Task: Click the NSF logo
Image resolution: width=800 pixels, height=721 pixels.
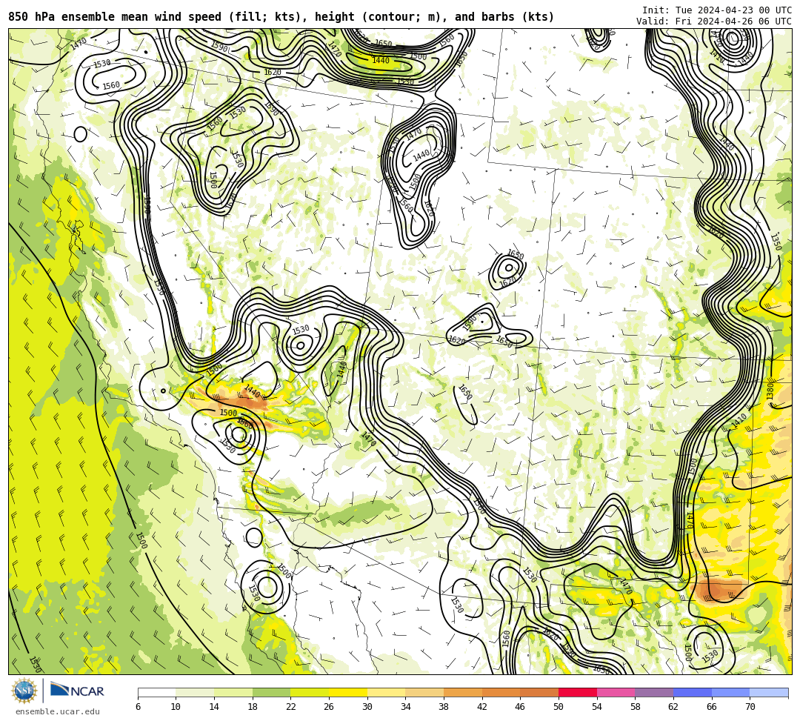Action: 24,691
